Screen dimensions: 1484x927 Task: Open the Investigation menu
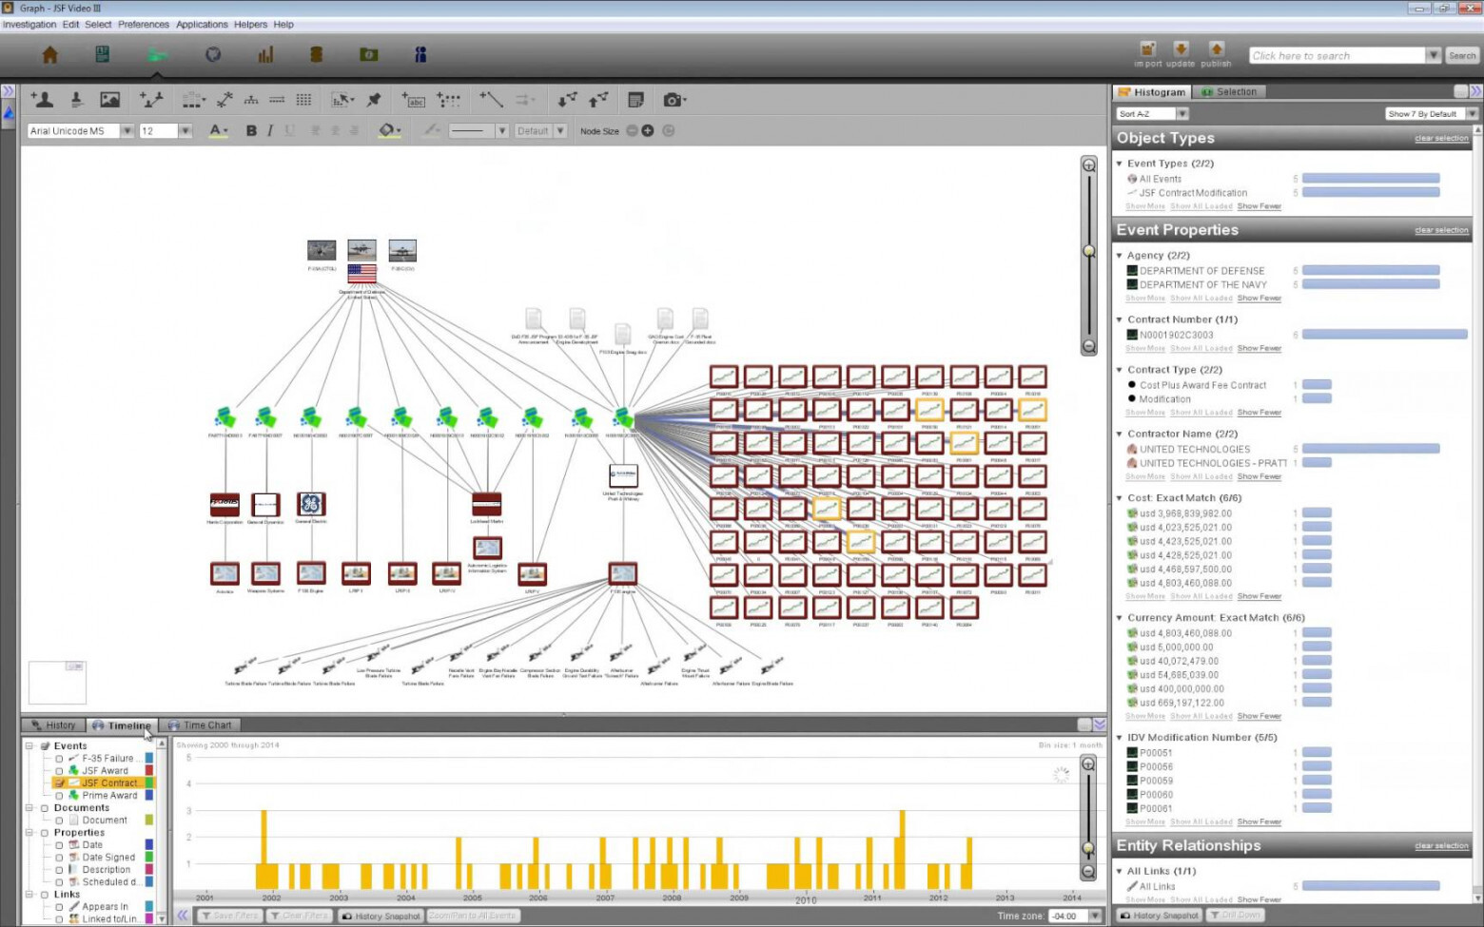[x=29, y=25]
